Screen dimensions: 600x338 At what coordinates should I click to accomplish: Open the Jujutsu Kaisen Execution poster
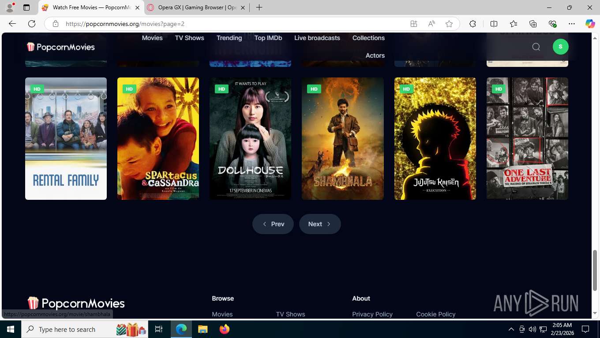tap(435, 139)
